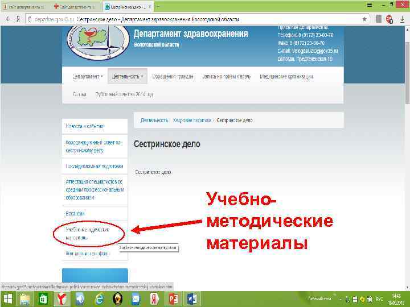Open the Ссылки menu item
Screen dimensions: 410x307
tap(79, 94)
